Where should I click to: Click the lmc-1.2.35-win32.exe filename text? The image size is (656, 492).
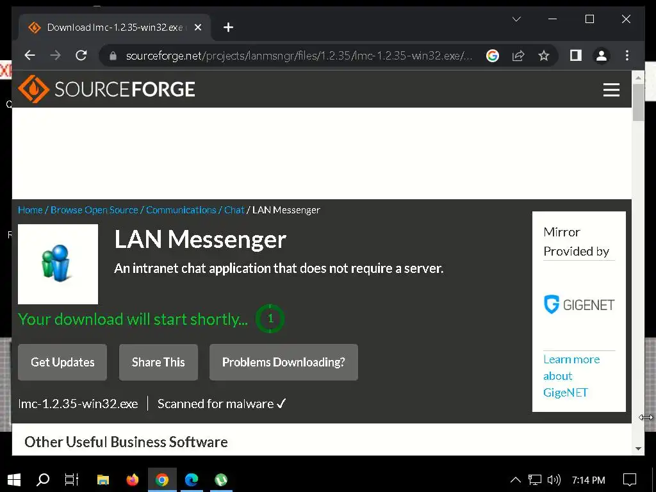pyautogui.click(x=78, y=404)
